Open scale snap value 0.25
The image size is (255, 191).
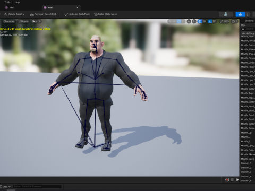click(226, 21)
